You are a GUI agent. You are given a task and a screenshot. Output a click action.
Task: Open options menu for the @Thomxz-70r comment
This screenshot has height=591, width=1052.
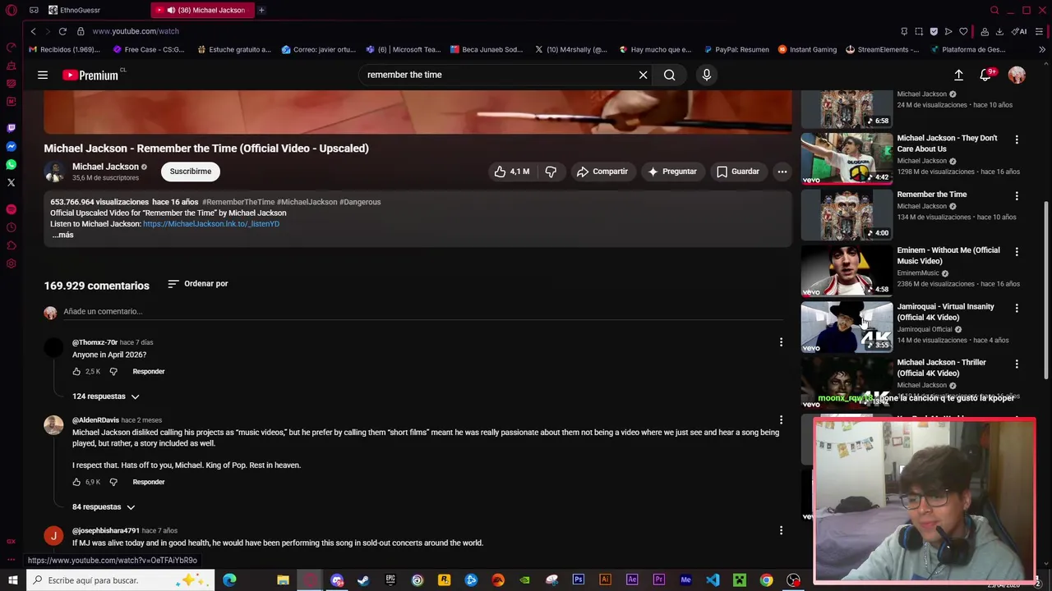point(781,342)
